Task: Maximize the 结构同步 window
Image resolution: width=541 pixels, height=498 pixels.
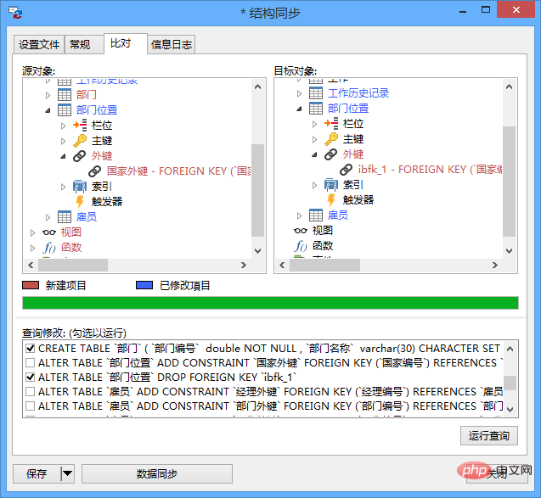Action: (x=486, y=9)
